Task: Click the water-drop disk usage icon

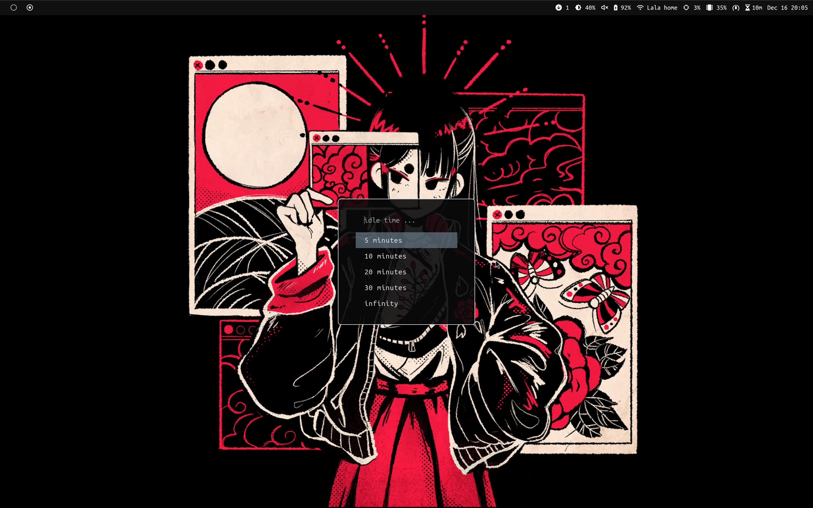Action: 735,7
